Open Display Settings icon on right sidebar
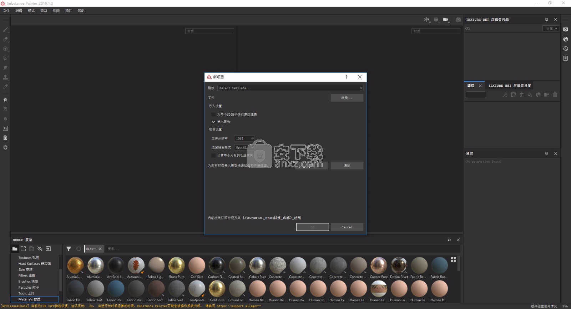 [x=566, y=30]
